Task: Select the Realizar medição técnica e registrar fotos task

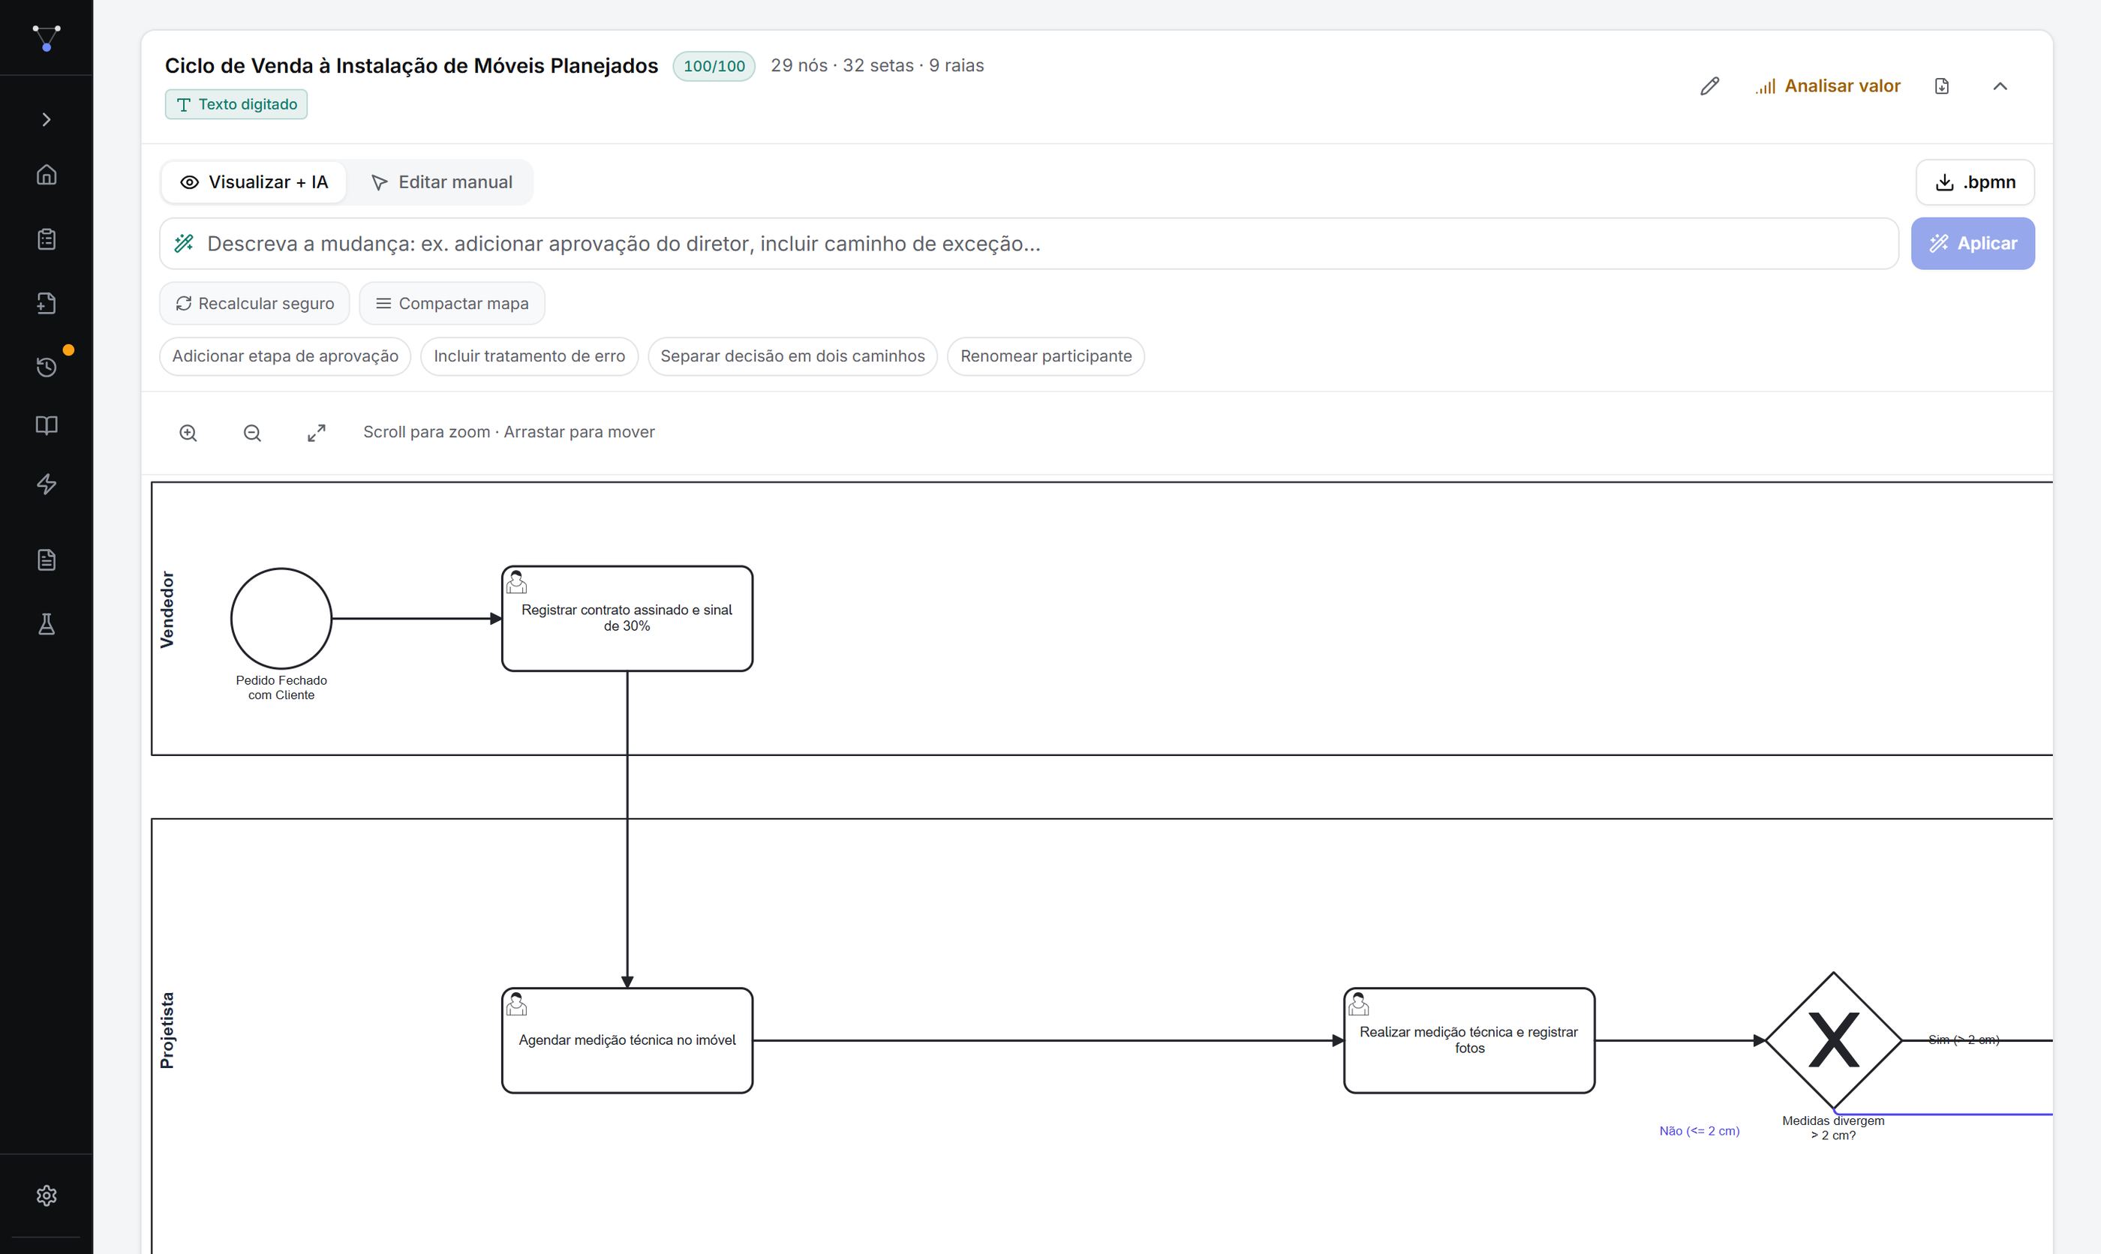Action: pos(1469,1040)
